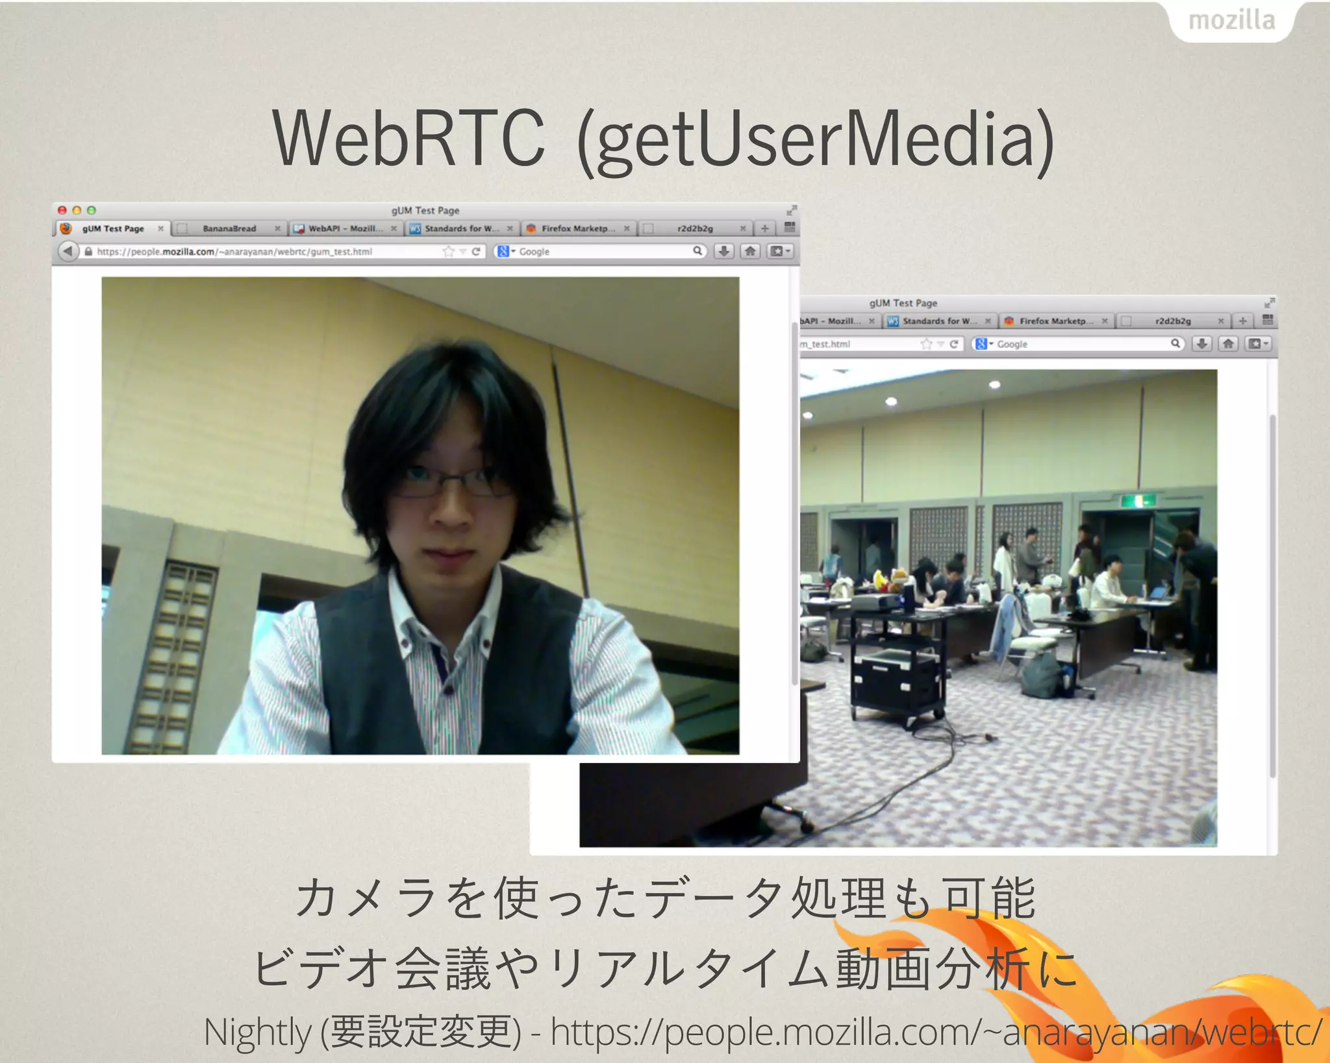
Task: Go to Home in front Firefox window
Action: coord(751,251)
